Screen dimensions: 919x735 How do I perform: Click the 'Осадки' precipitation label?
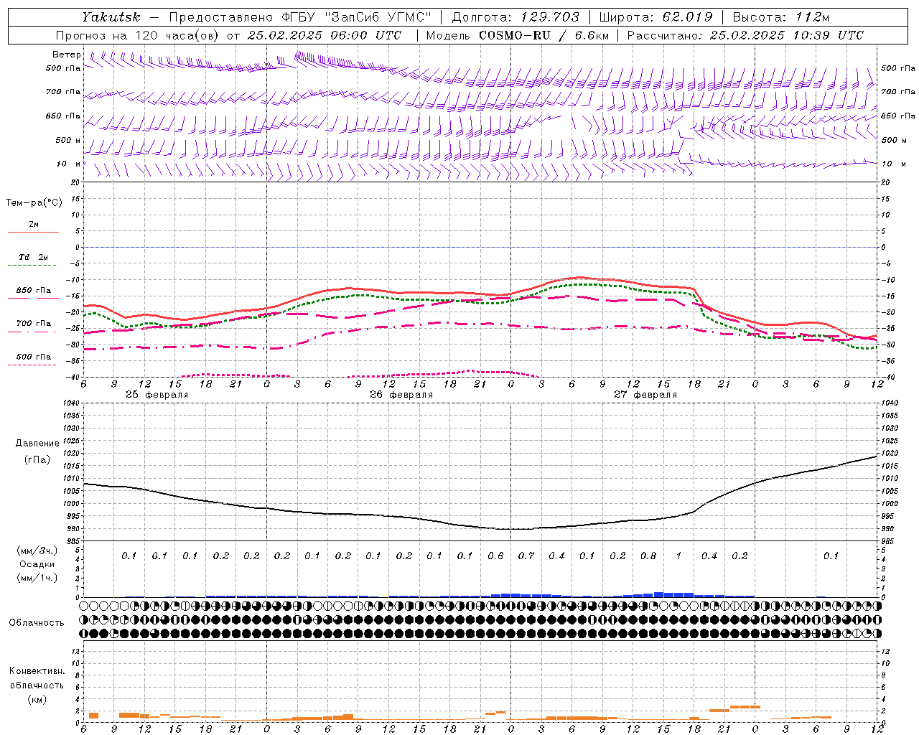[x=37, y=564]
